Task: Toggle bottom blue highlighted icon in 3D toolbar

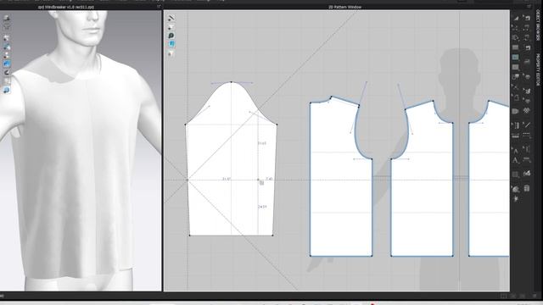Action: pos(7,91)
